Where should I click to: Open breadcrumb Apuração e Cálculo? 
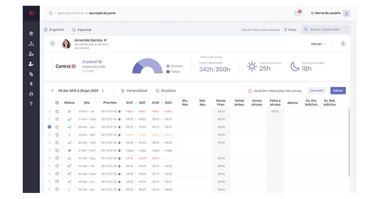(x=71, y=13)
